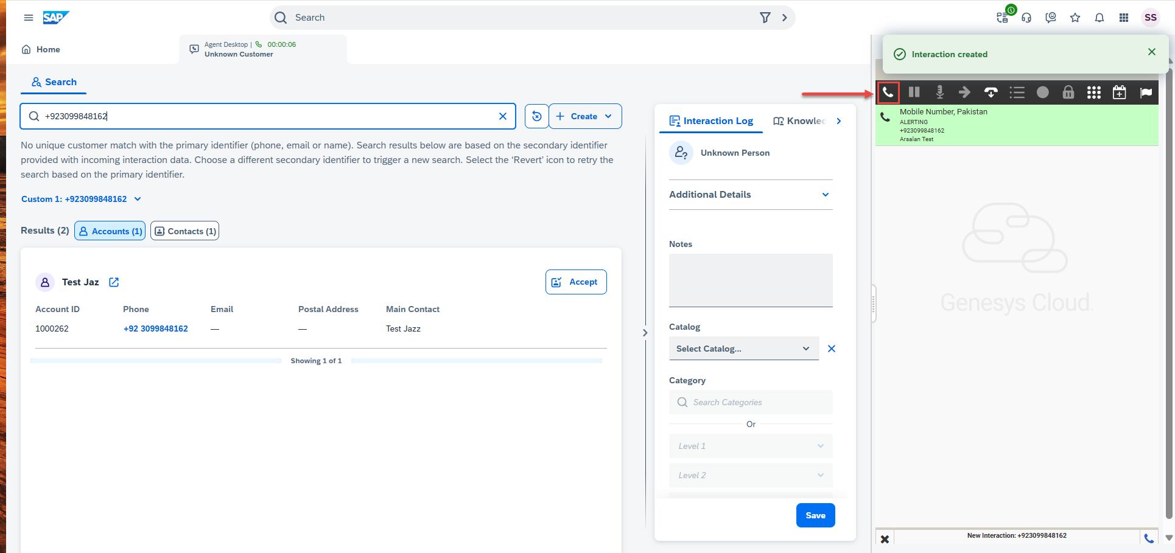
Task: Open Test Jaz account in new window
Action: (114, 282)
